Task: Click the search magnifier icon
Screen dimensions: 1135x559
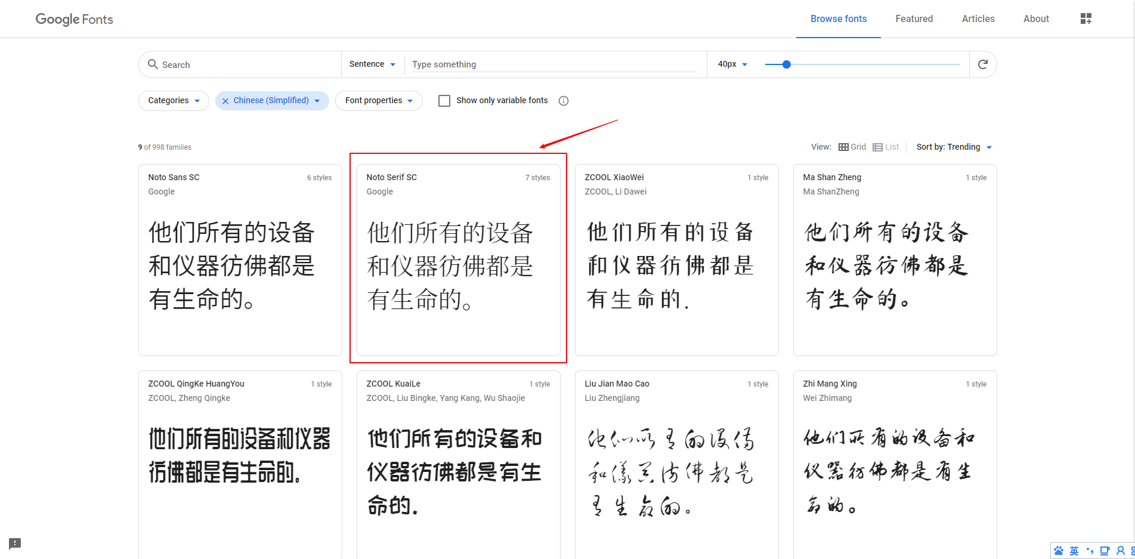Action: [x=153, y=64]
